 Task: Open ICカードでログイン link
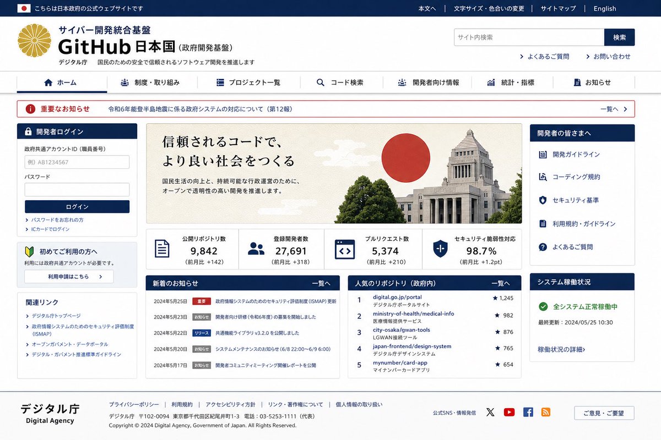(x=47, y=229)
